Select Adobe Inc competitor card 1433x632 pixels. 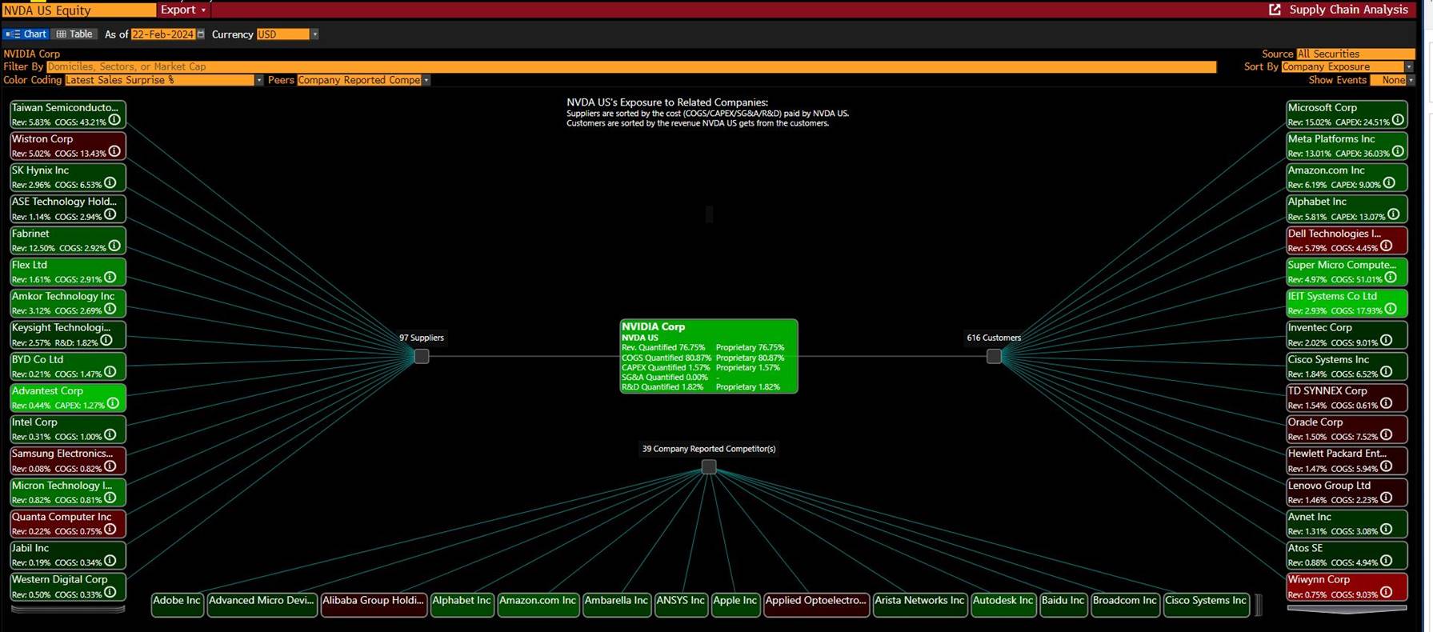177,605
